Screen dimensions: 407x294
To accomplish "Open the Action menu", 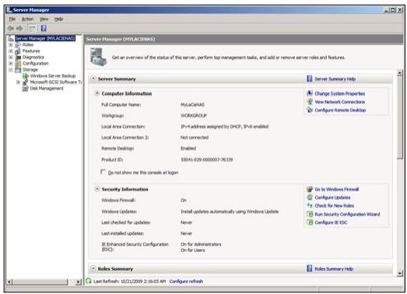I will (27, 19).
